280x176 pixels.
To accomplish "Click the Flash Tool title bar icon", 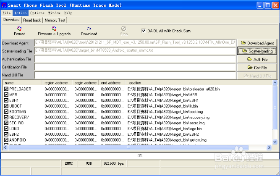I will pyautogui.click(x=4, y=5).
